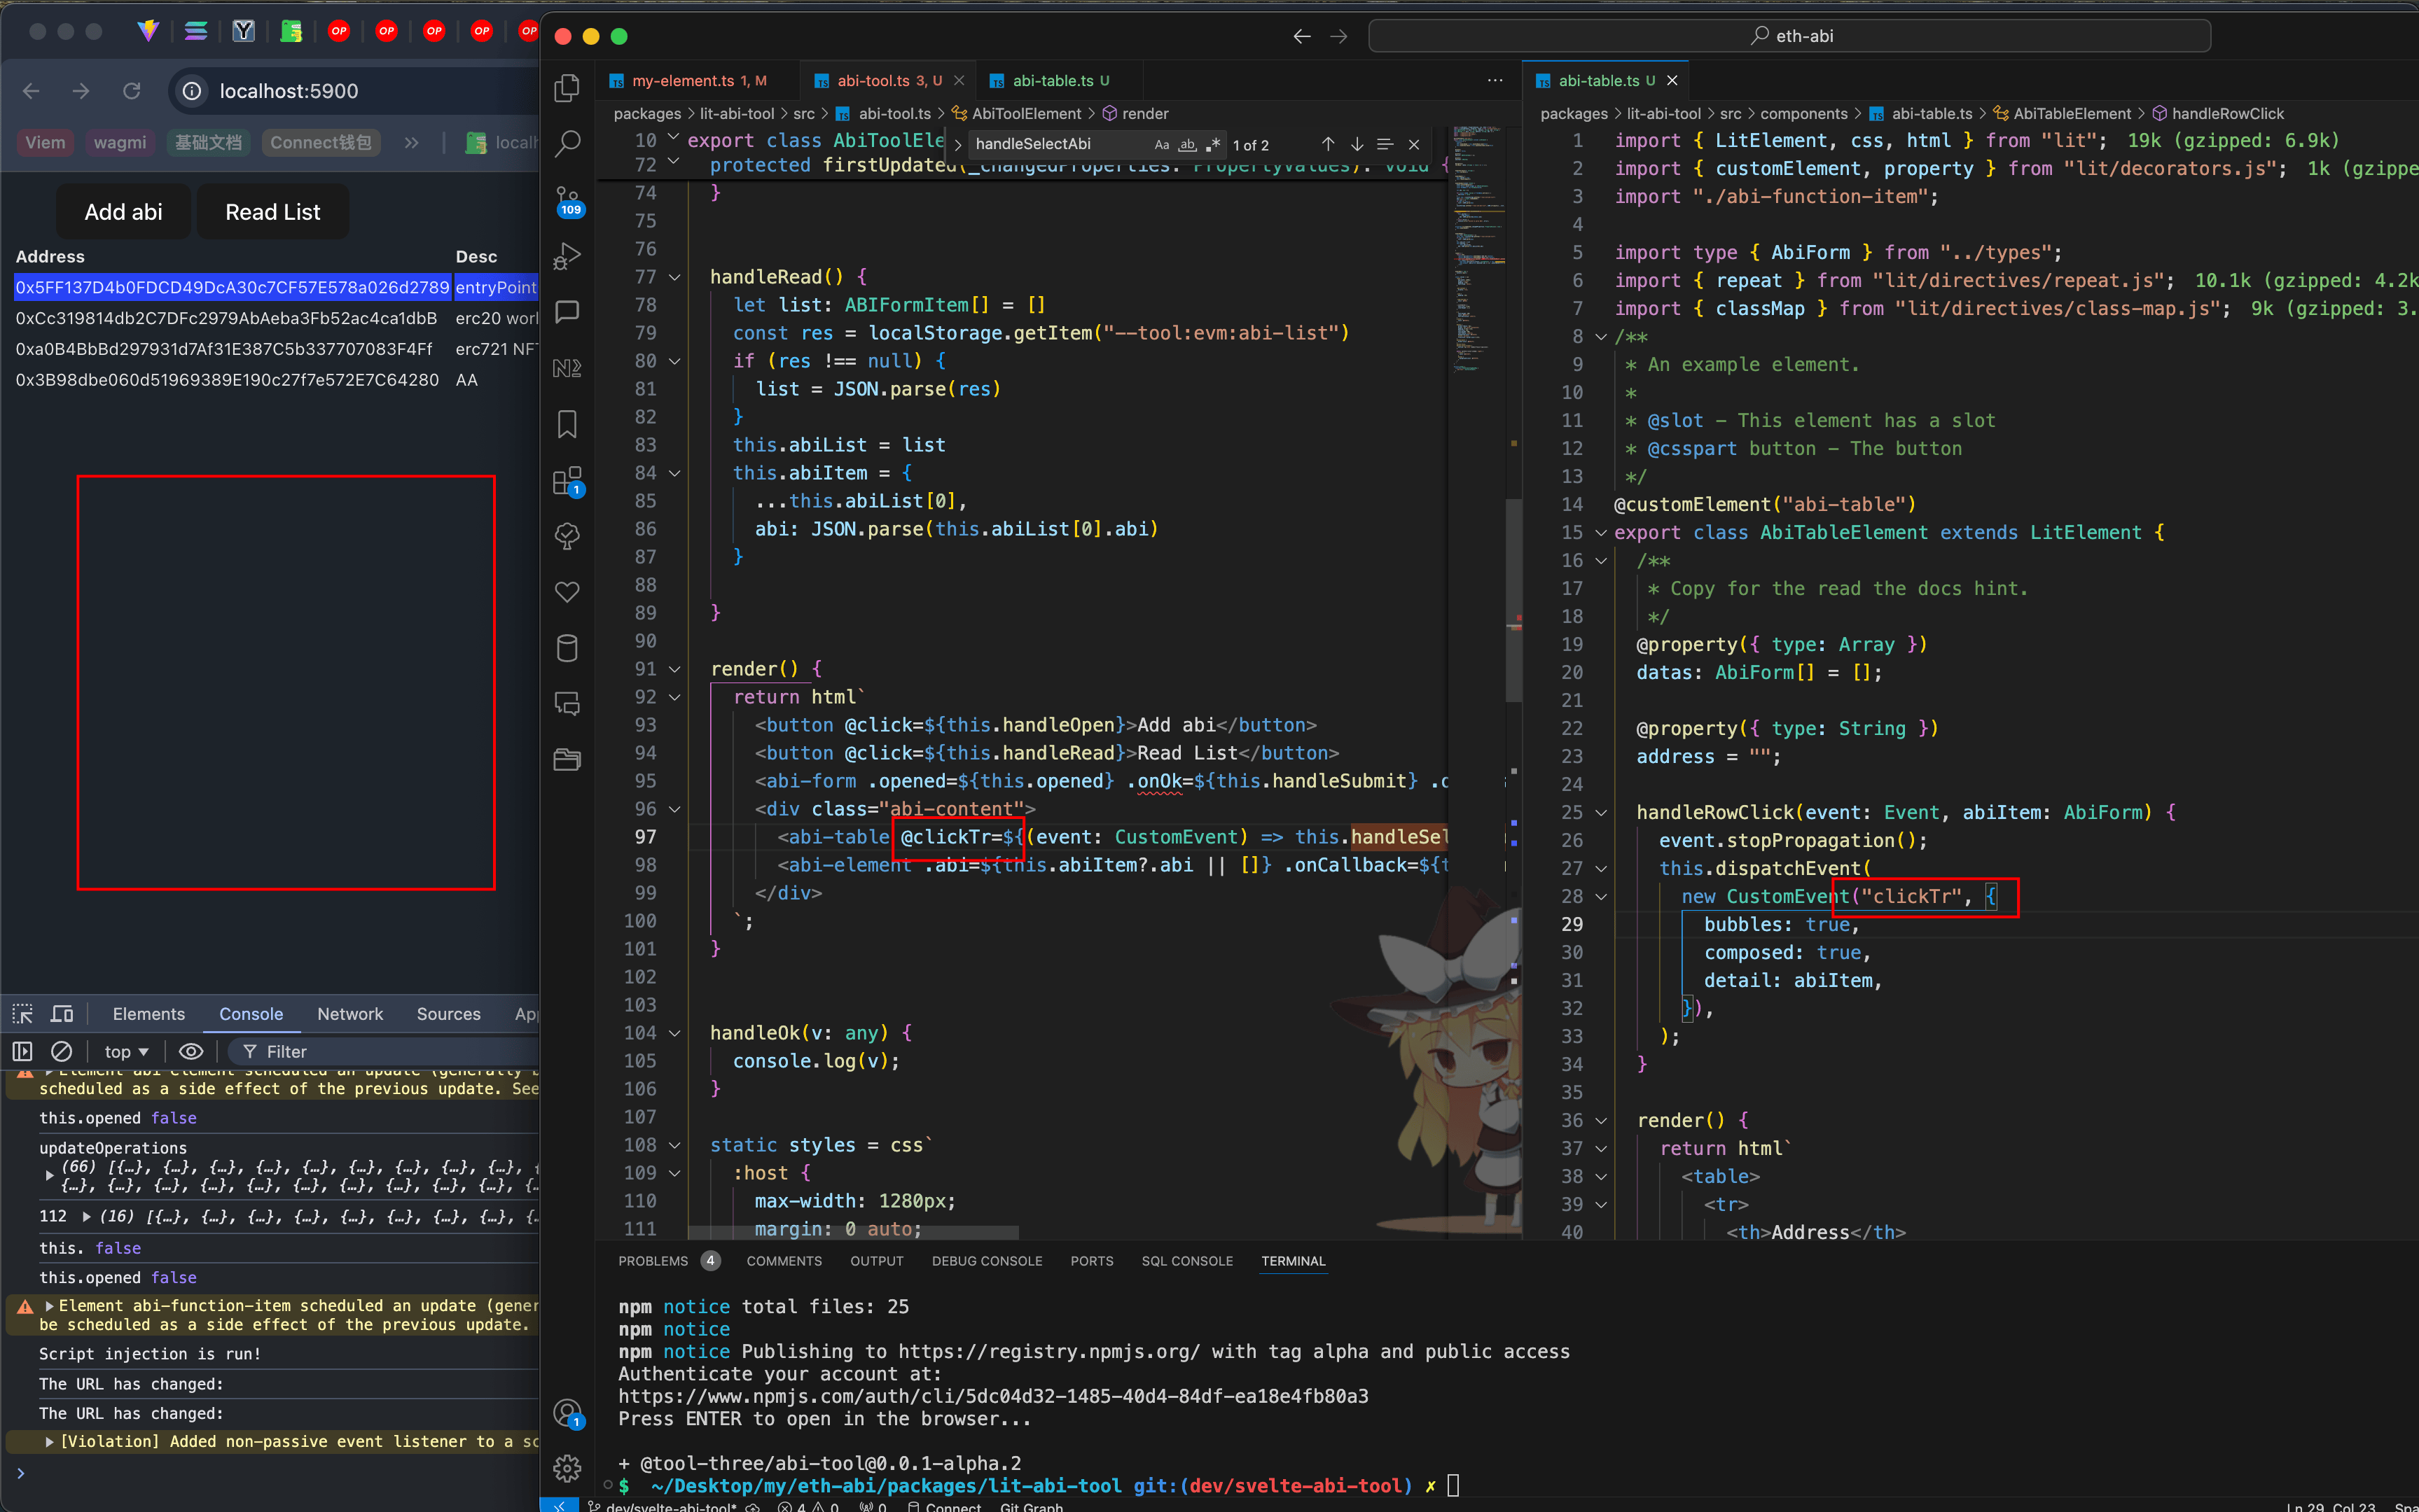Toggle Find in Selection in find widget
Viewport: 2419px width, 1512px height.
pos(1385,144)
